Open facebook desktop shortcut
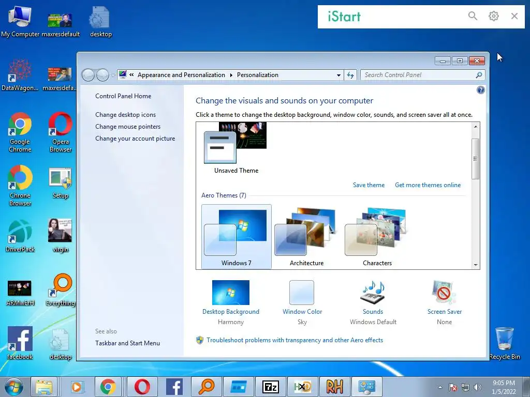The image size is (530, 397). click(x=20, y=343)
